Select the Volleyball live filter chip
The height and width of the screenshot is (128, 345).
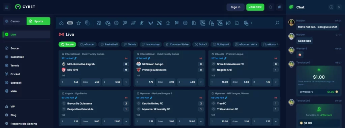pyautogui.click(x=221, y=44)
